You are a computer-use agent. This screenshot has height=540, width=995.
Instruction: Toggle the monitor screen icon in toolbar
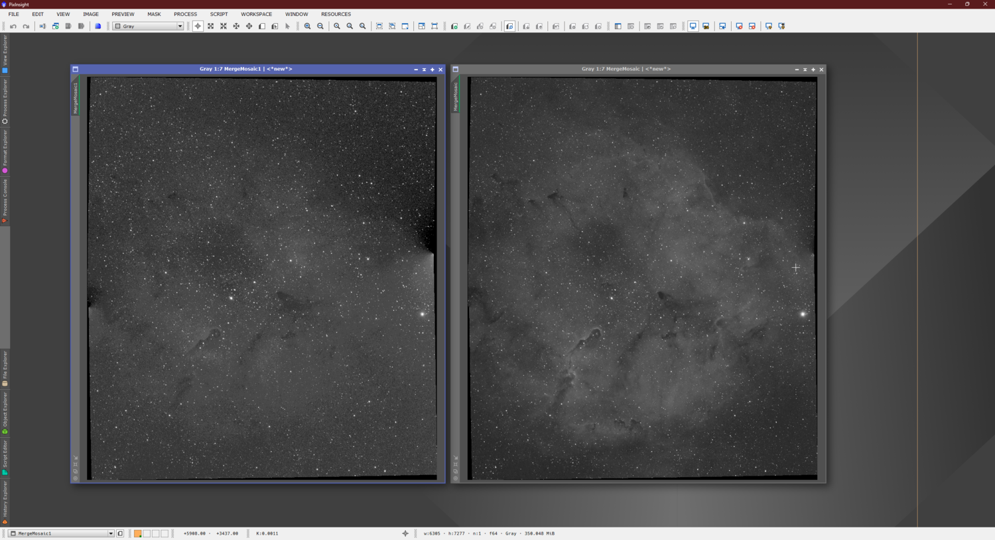pos(693,27)
